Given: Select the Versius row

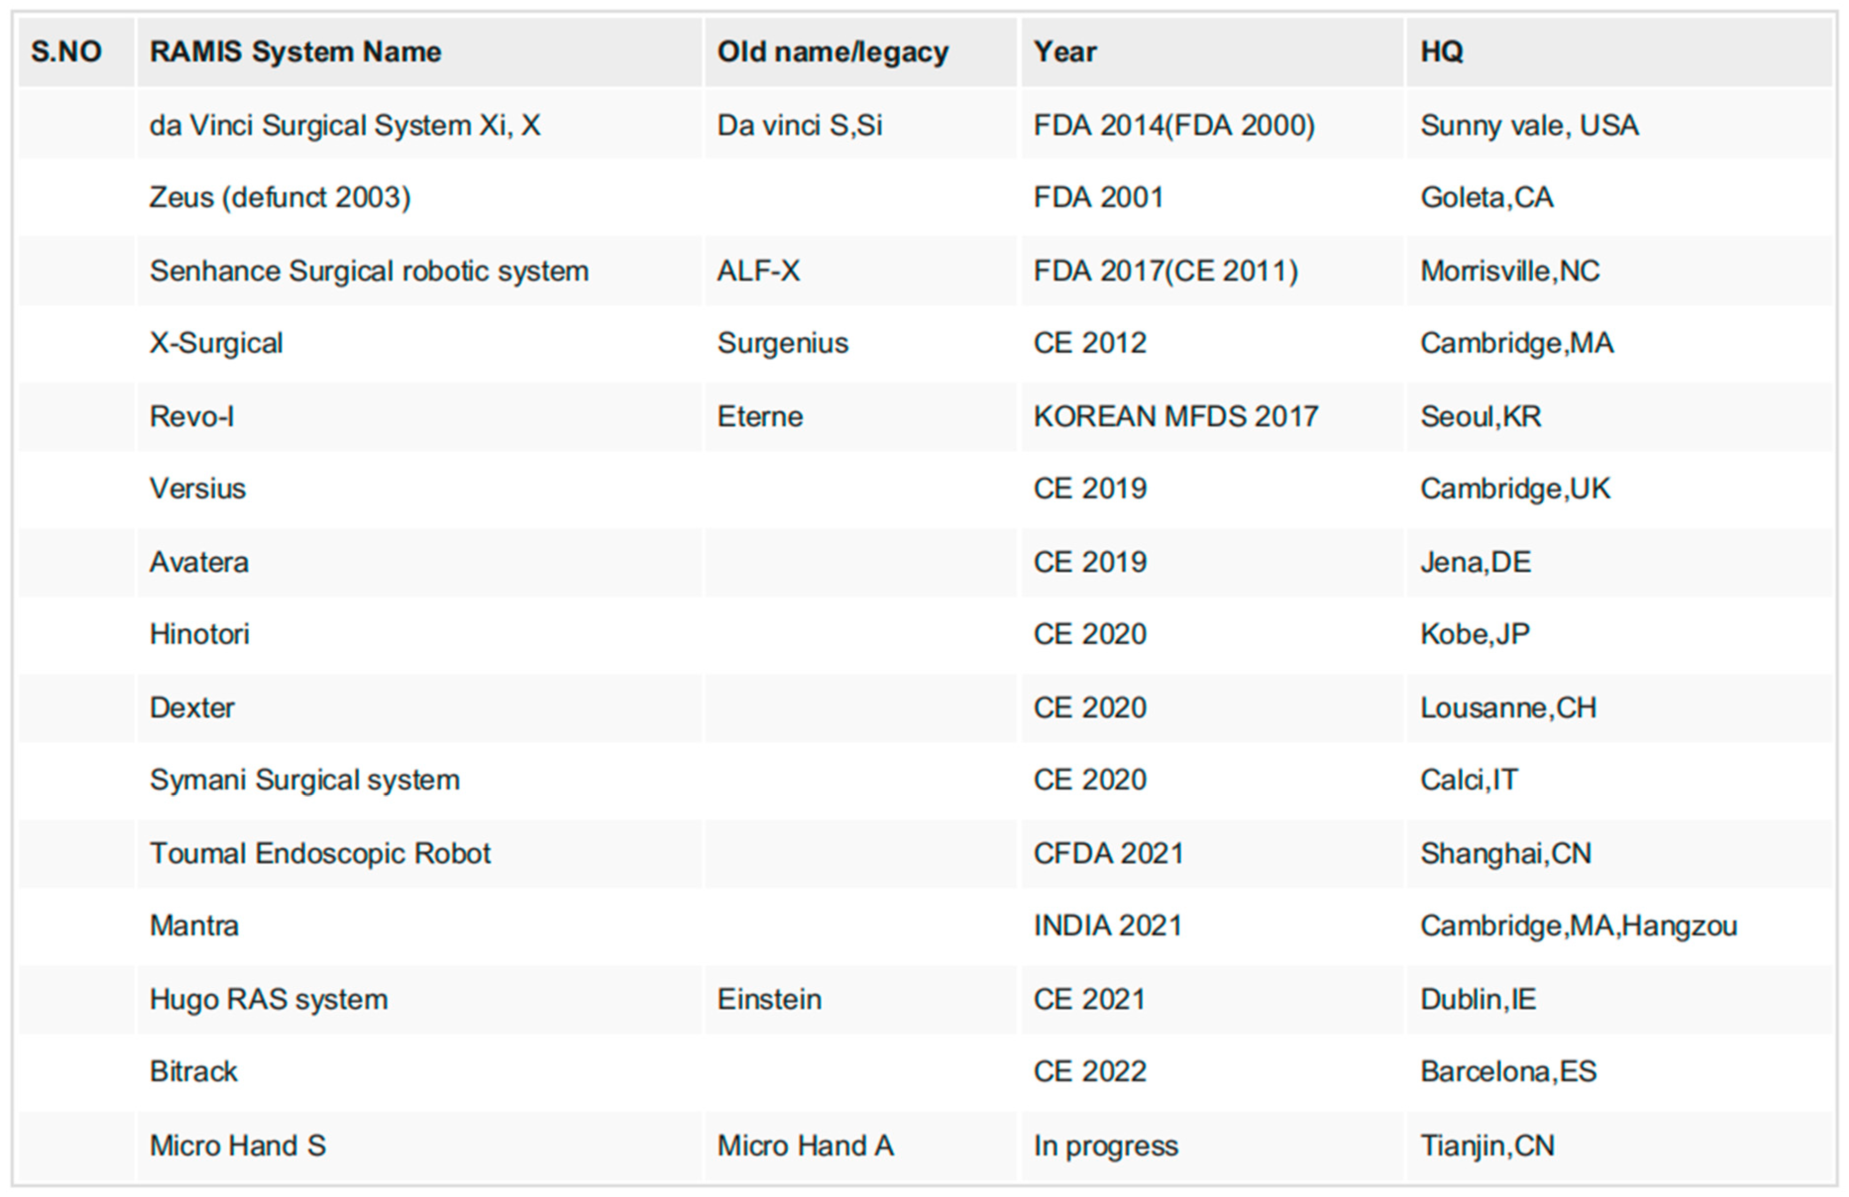Looking at the screenshot, I should [x=197, y=489].
